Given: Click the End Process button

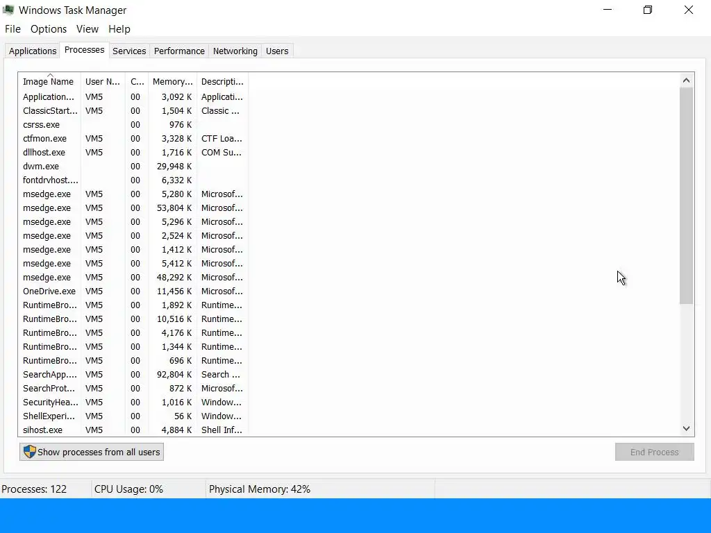Looking at the screenshot, I should tap(654, 452).
